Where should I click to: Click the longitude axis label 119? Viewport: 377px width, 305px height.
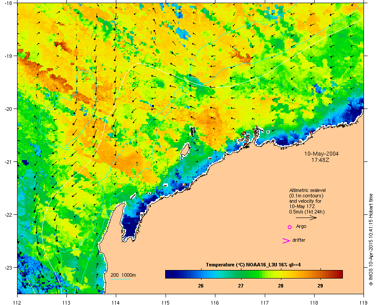tap(364, 303)
